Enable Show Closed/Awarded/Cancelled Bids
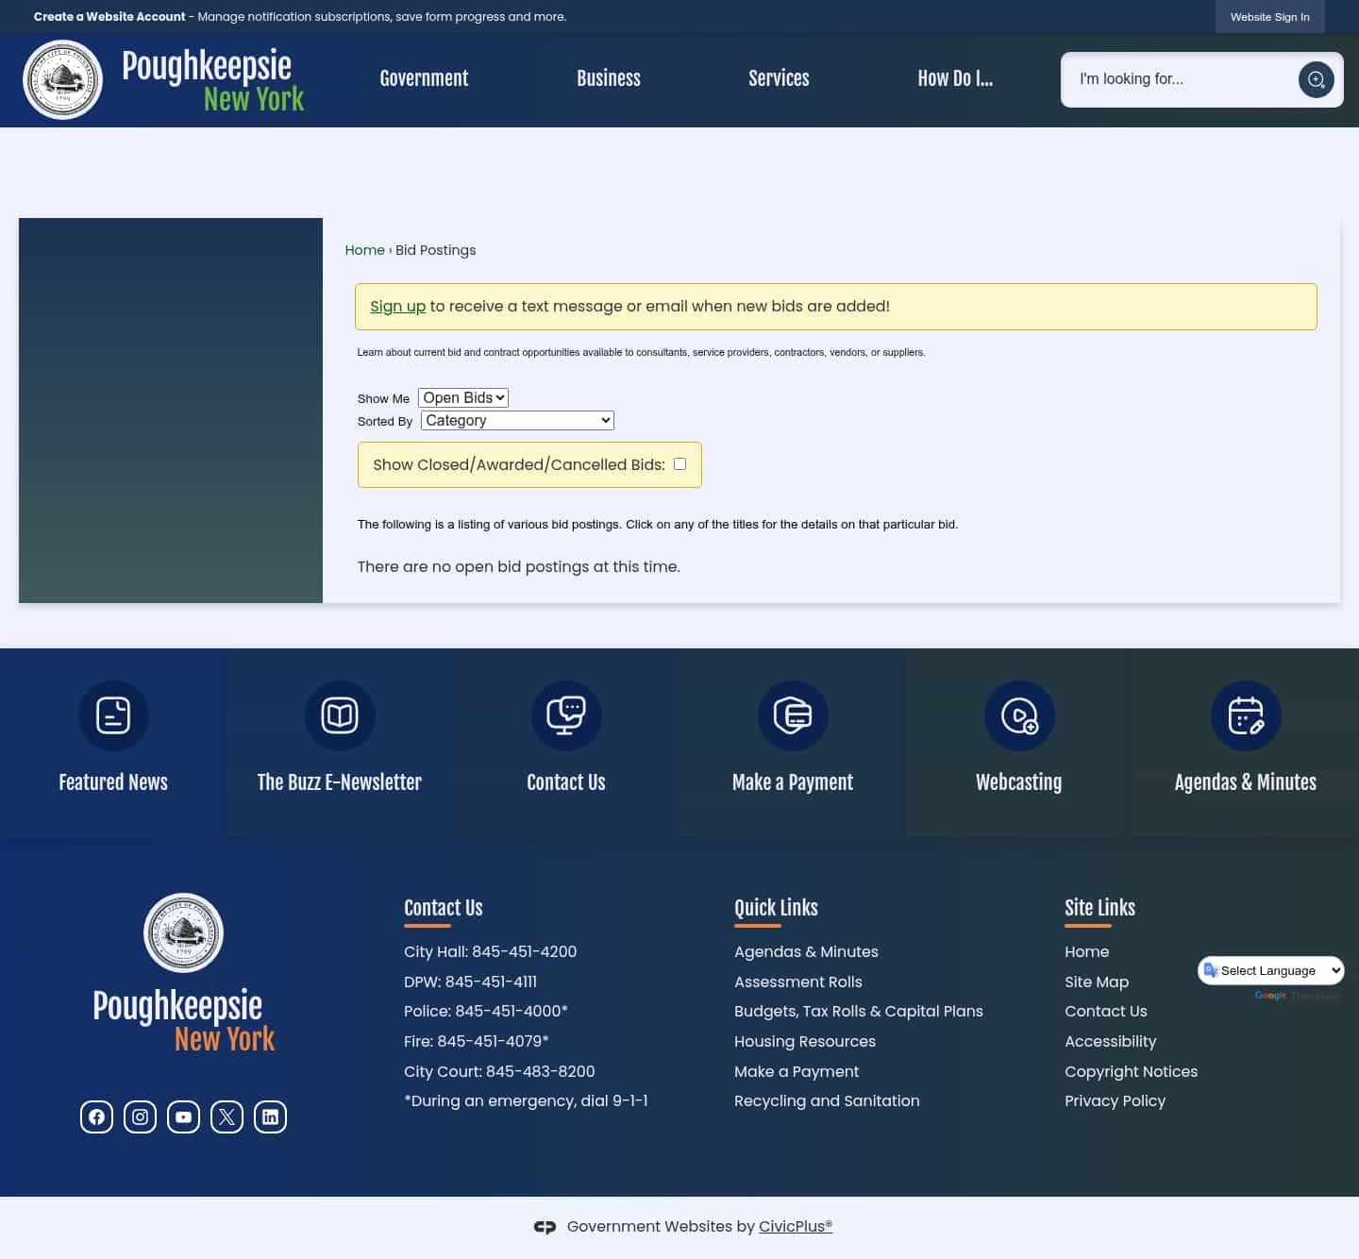The width and height of the screenshot is (1359, 1259). 679,463
